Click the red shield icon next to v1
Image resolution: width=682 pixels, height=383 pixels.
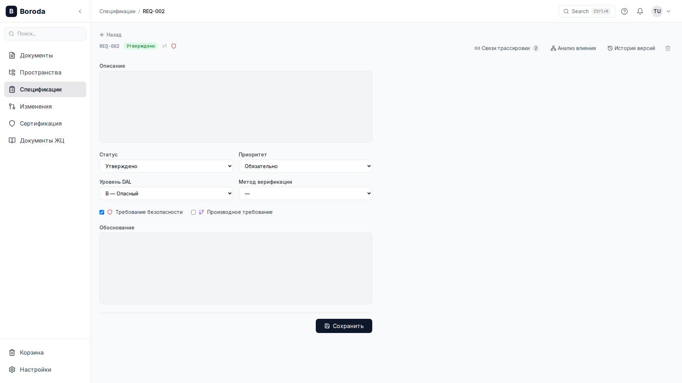pos(174,46)
